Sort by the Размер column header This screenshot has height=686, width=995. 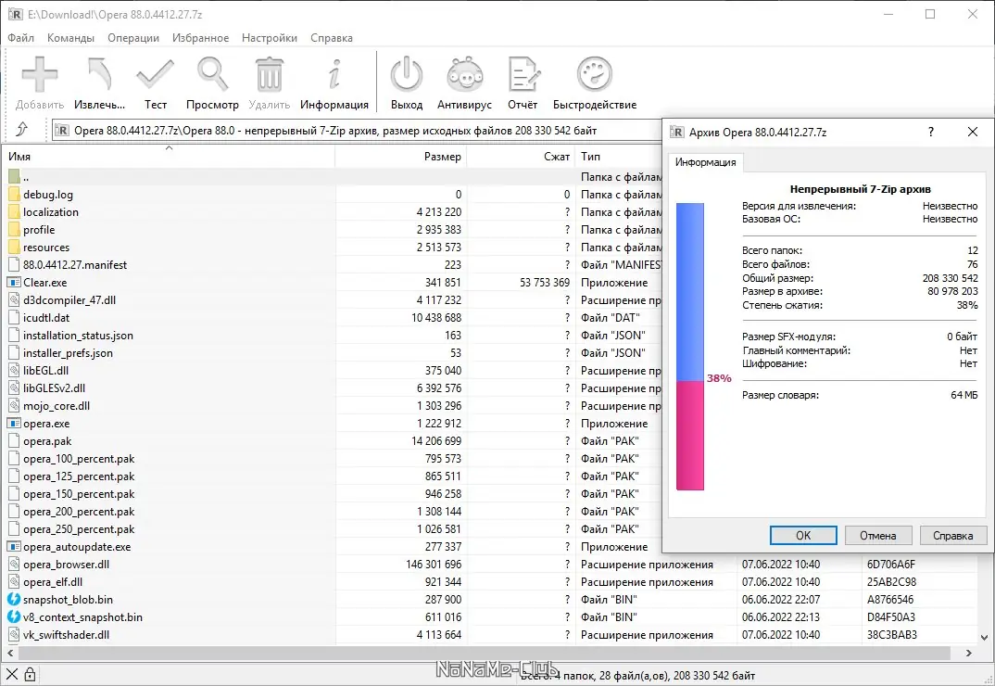401,157
